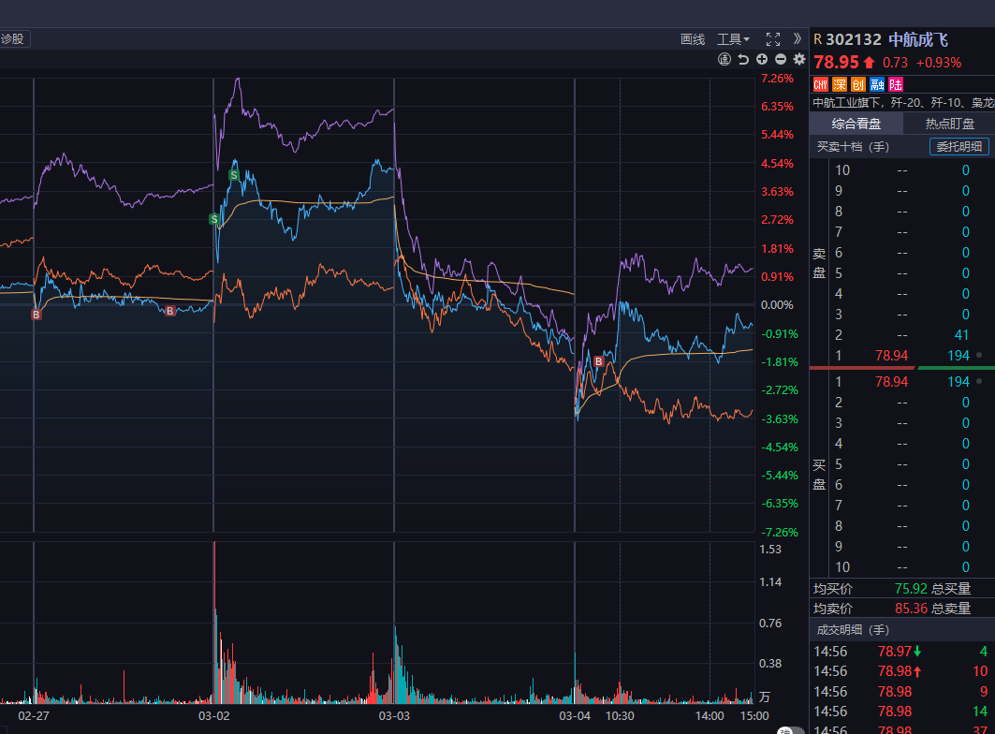Switch to the 热点盯盘 tab
The image size is (995, 734).
tap(949, 124)
